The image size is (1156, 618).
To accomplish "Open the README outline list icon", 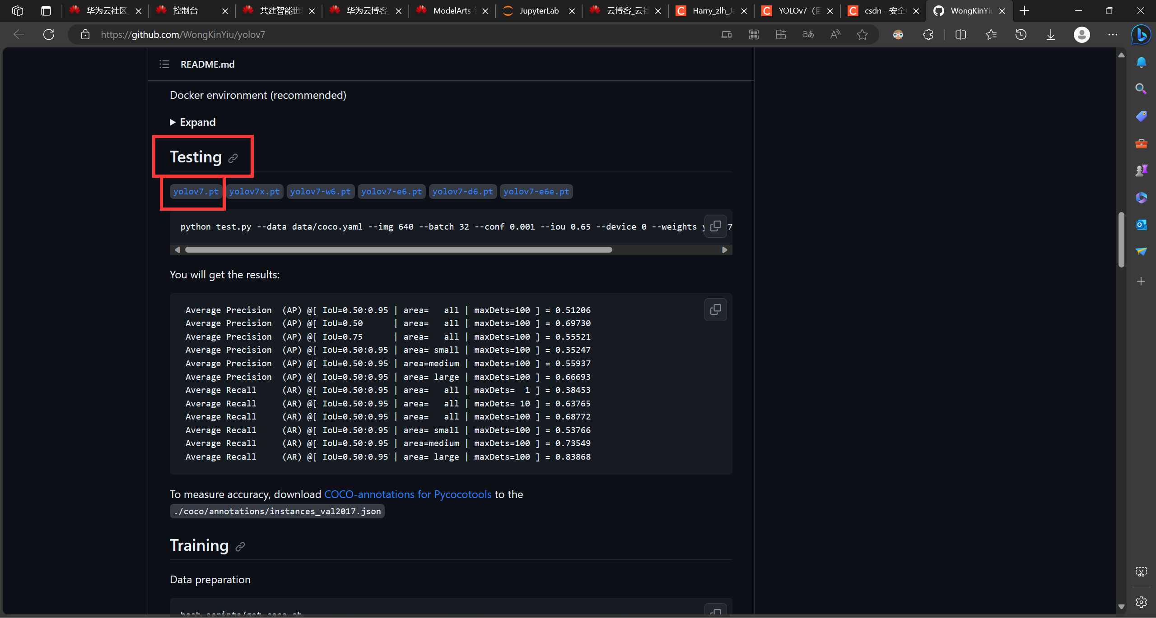I will pyautogui.click(x=164, y=64).
